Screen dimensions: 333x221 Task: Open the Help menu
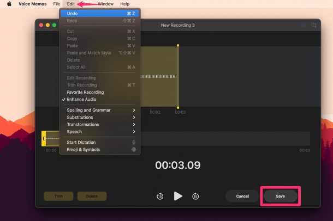(x=124, y=4)
